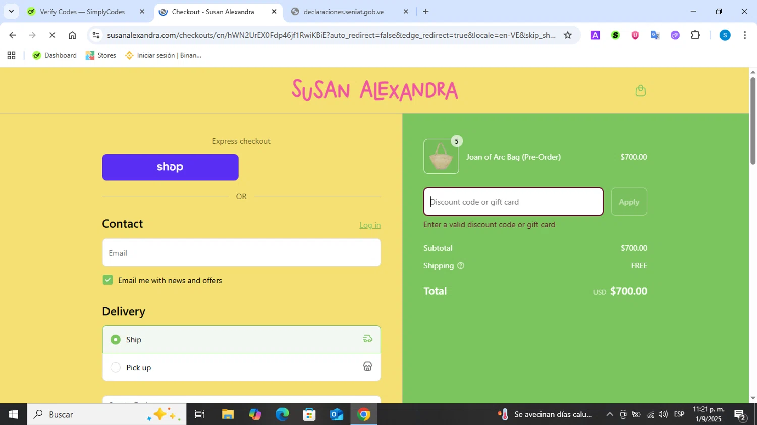Pay with the Shop express checkout button
757x425 pixels.
[x=170, y=167]
